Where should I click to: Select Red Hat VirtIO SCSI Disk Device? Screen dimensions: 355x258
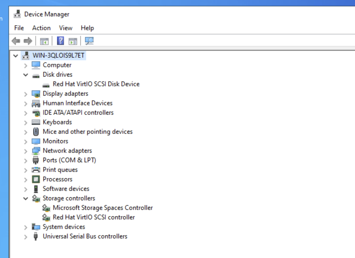click(x=96, y=84)
